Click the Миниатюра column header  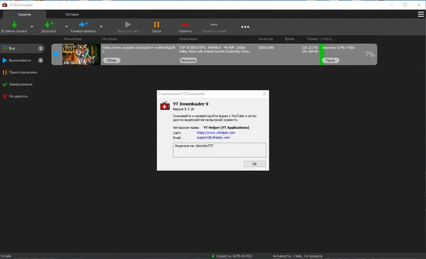point(72,39)
